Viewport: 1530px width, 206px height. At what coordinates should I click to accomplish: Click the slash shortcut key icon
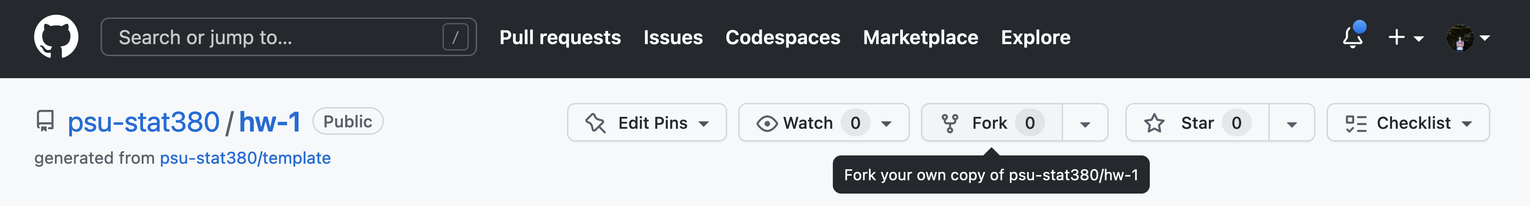pyautogui.click(x=455, y=37)
